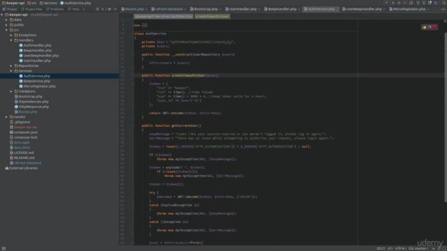Click the Services breadcrumb in navigation bar
The height and width of the screenshot is (251, 447).
click(x=48, y=3)
